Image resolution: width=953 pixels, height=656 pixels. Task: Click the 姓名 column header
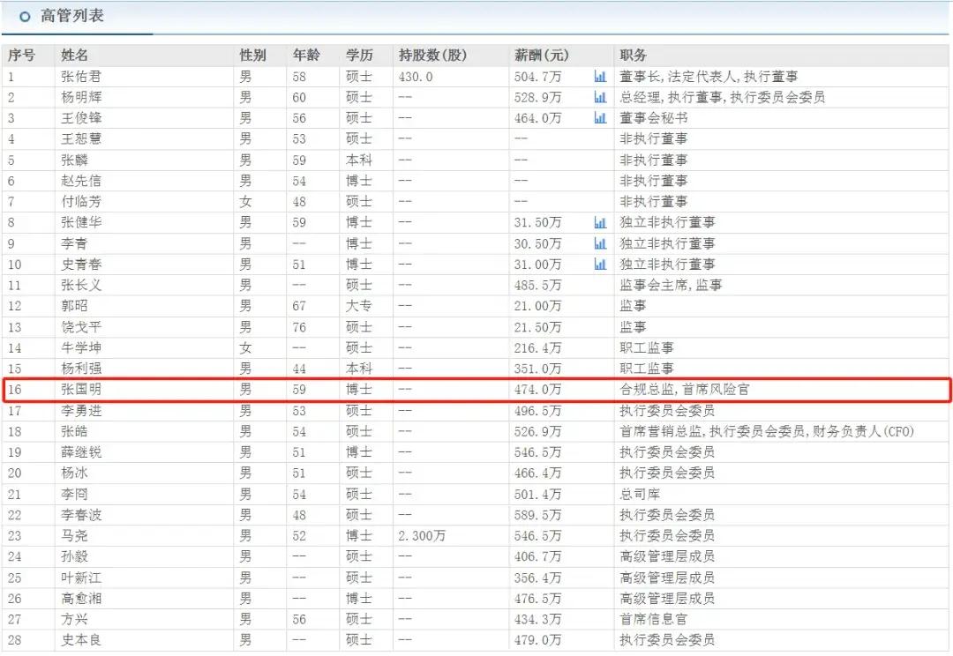(74, 54)
